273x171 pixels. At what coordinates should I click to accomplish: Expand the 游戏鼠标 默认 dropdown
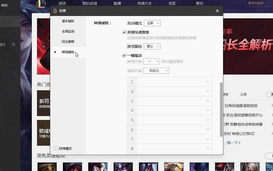[152, 46]
